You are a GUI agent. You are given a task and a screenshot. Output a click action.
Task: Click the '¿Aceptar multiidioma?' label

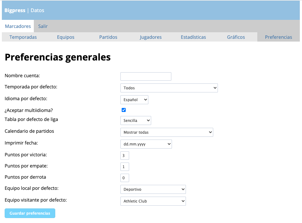[29, 110]
